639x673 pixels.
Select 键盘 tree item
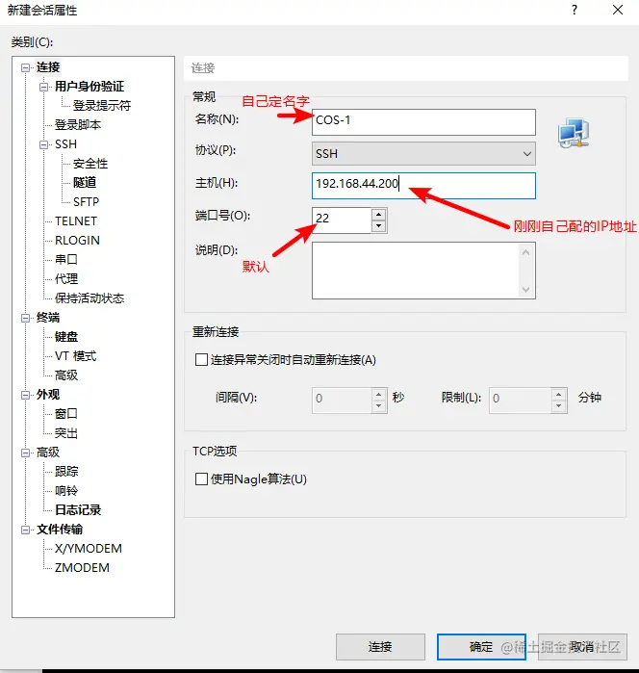point(66,337)
